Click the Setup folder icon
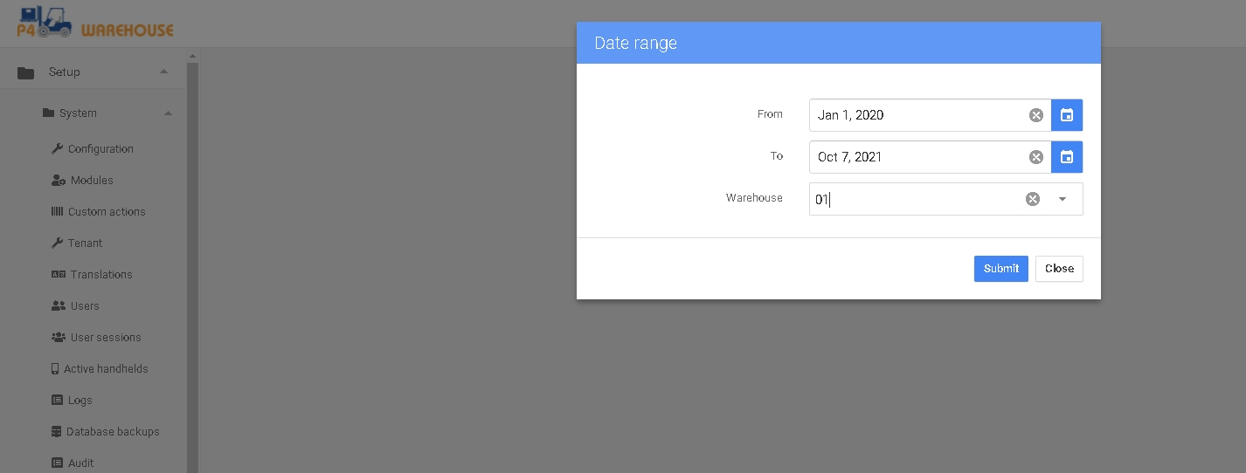The width and height of the screenshot is (1246, 473). coord(26,72)
